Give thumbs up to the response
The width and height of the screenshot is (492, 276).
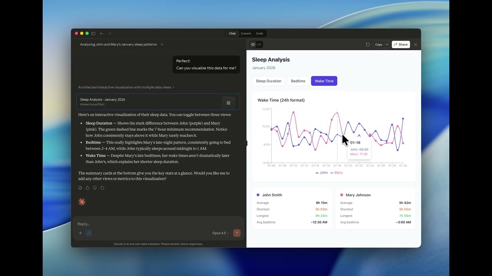click(87, 188)
